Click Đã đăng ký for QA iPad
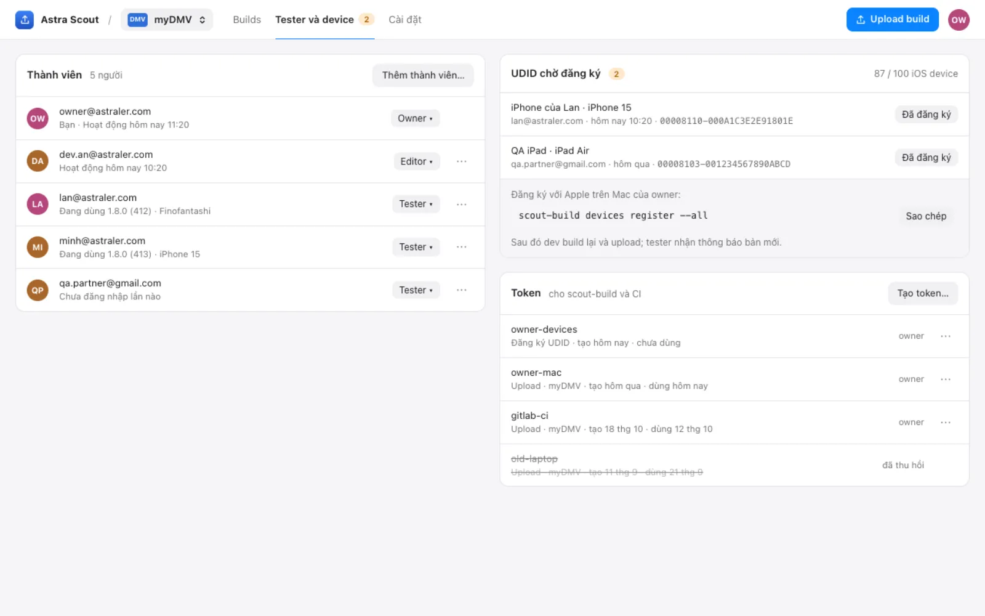Viewport: 985px width, 616px height. 926,158
